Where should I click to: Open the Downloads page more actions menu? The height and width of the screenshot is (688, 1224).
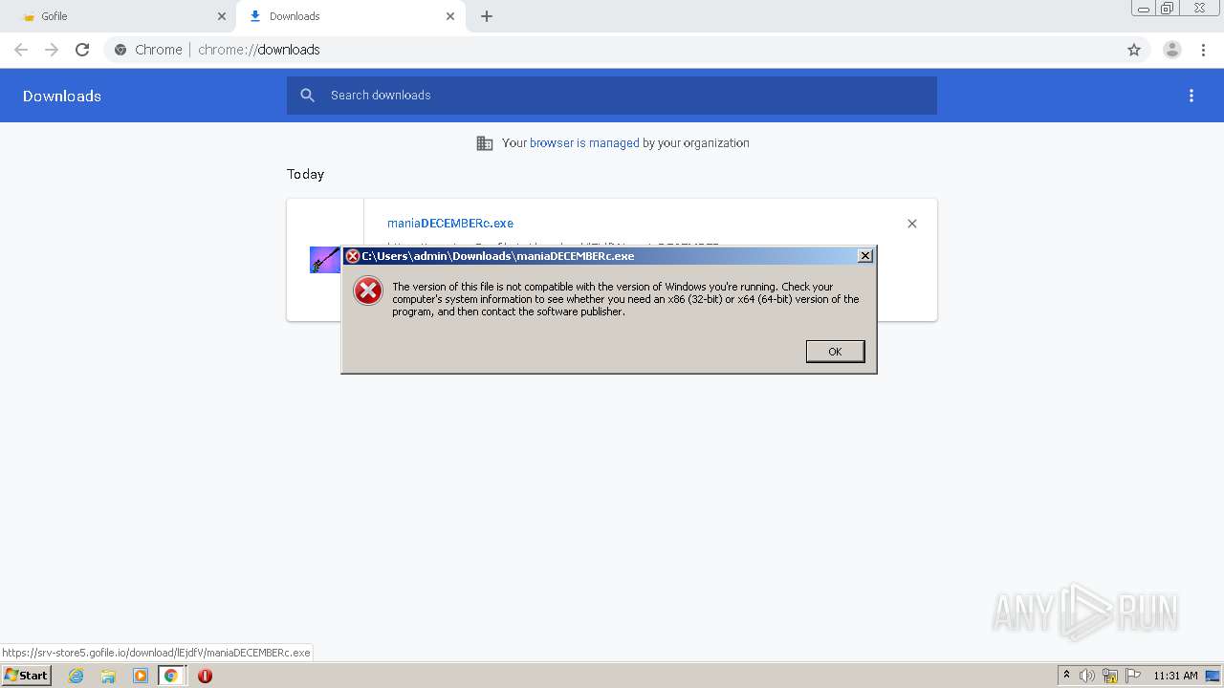click(1191, 96)
